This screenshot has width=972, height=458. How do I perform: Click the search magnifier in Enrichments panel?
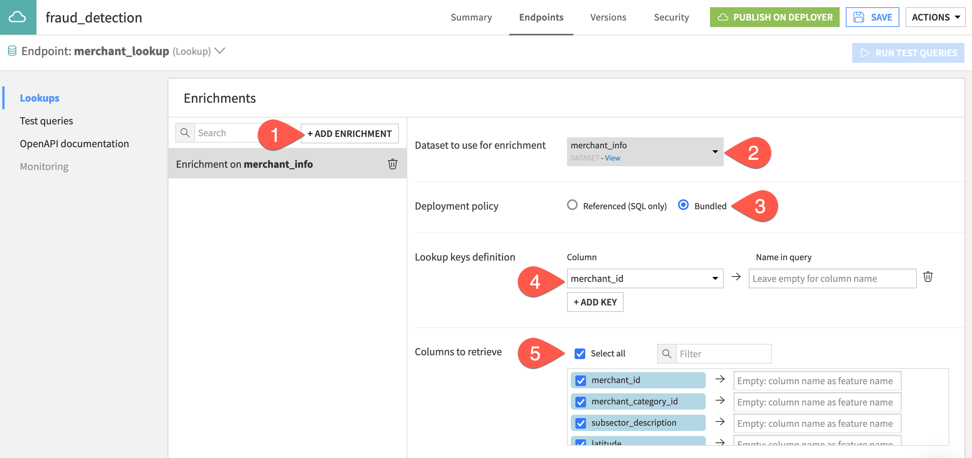click(185, 133)
